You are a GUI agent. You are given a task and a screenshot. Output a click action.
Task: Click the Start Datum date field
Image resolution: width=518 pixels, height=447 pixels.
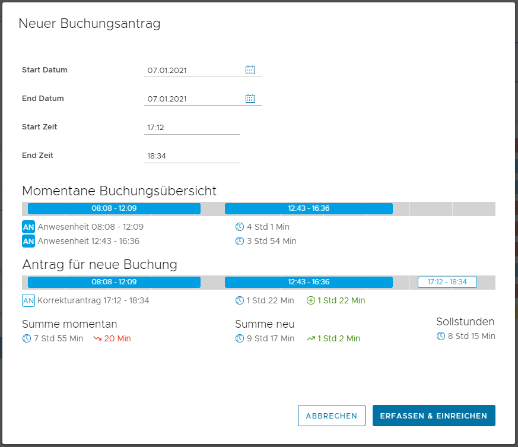(193, 71)
